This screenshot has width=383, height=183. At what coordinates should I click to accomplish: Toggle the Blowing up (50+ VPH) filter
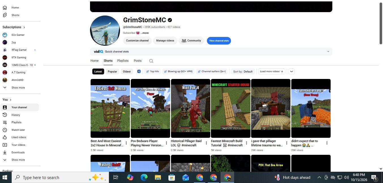coord(178,72)
